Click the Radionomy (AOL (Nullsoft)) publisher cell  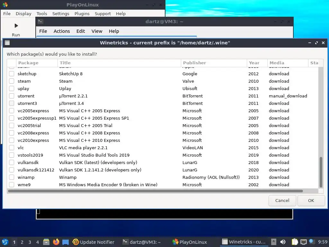pos(211,177)
